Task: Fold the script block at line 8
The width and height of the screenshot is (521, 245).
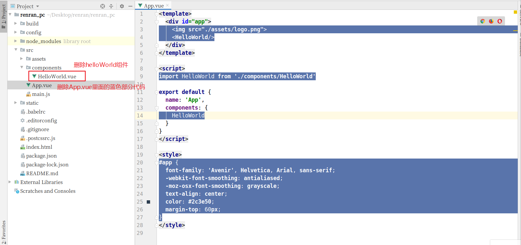Action: tap(157, 69)
